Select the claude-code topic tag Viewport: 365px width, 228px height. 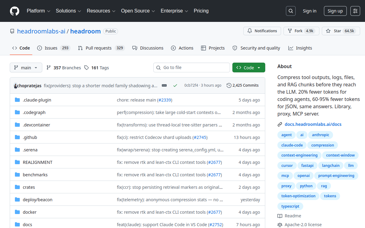pos(292,145)
